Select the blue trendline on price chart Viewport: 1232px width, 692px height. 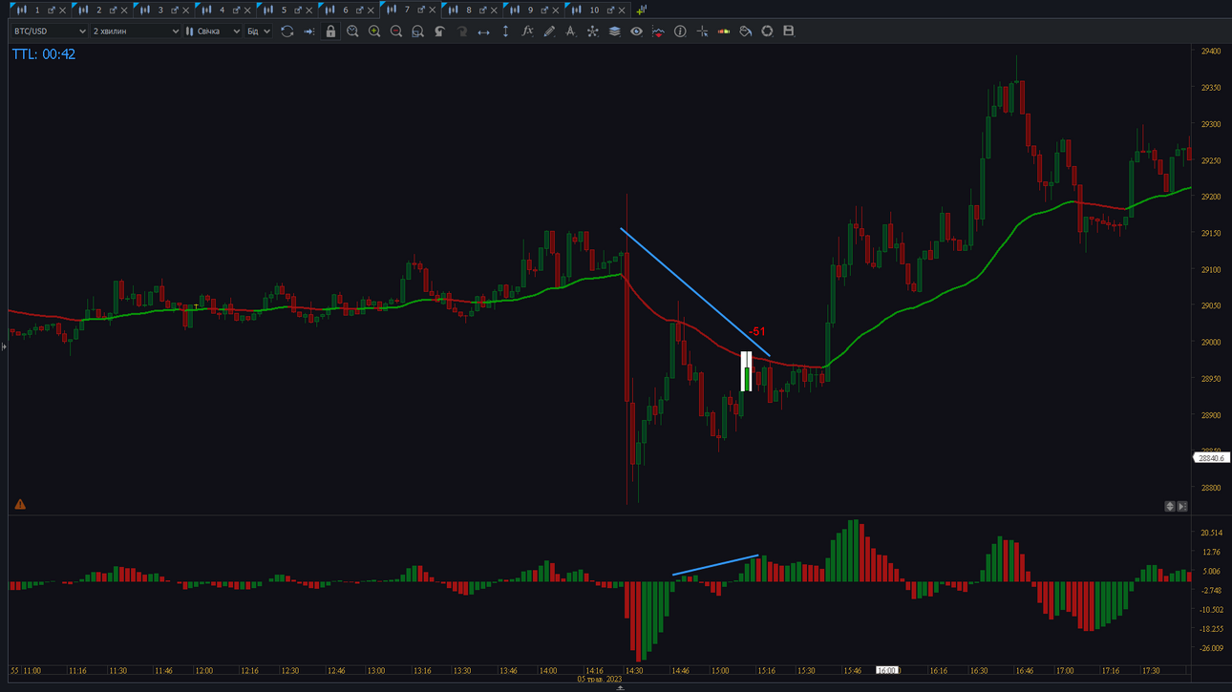coord(695,292)
